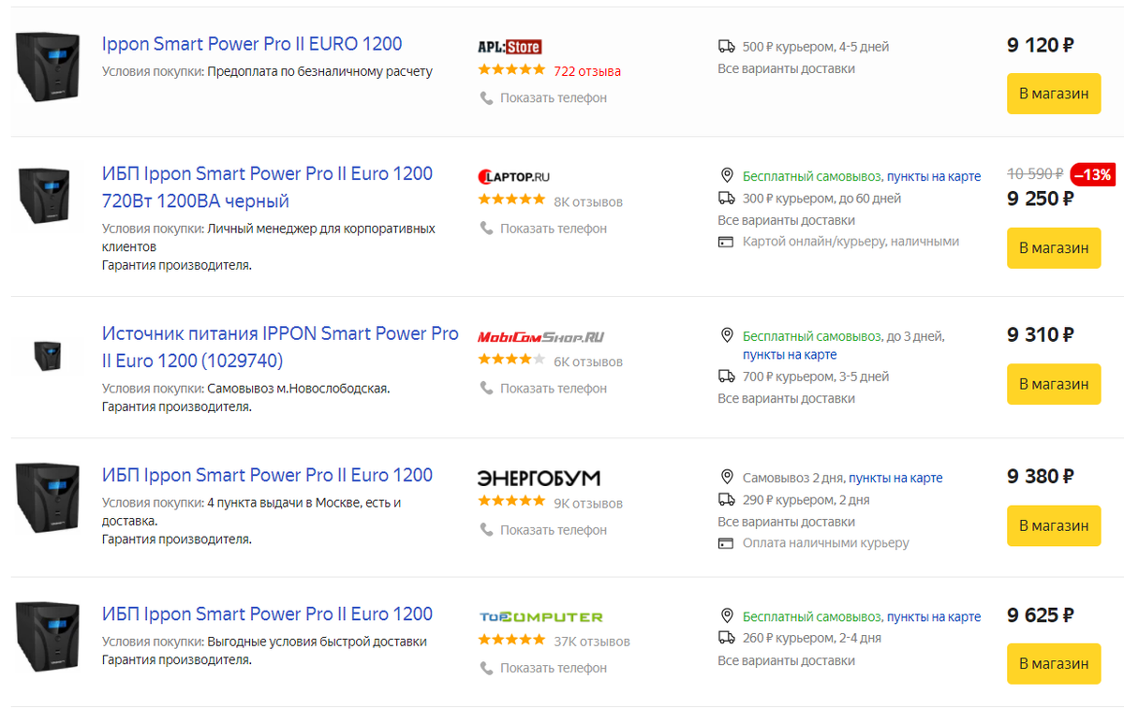The image size is (1124, 709).
Task: Open the 9 120 ₽ offer's В магазин button
Action: tap(1053, 94)
